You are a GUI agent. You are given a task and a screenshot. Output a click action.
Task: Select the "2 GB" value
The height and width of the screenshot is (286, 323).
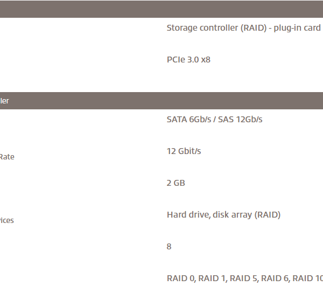tap(175, 183)
